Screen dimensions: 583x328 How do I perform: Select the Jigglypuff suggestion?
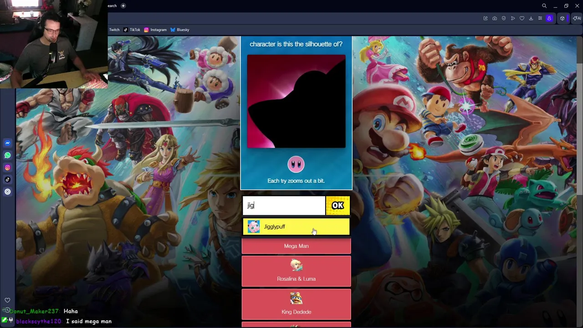pyautogui.click(x=296, y=227)
